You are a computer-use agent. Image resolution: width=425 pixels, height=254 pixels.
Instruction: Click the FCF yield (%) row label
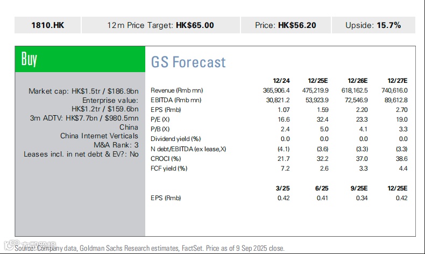[169, 168]
